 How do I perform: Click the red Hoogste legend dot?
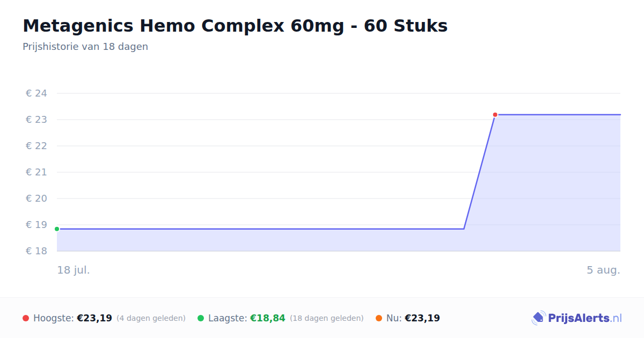tap(26, 318)
